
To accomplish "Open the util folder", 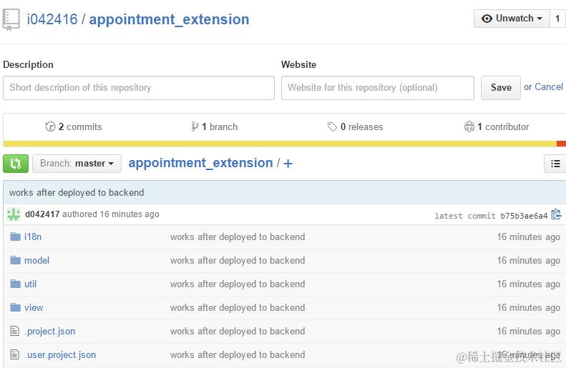I will pos(30,284).
